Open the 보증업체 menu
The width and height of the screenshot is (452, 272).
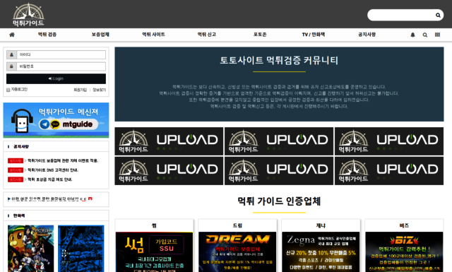coord(100,35)
